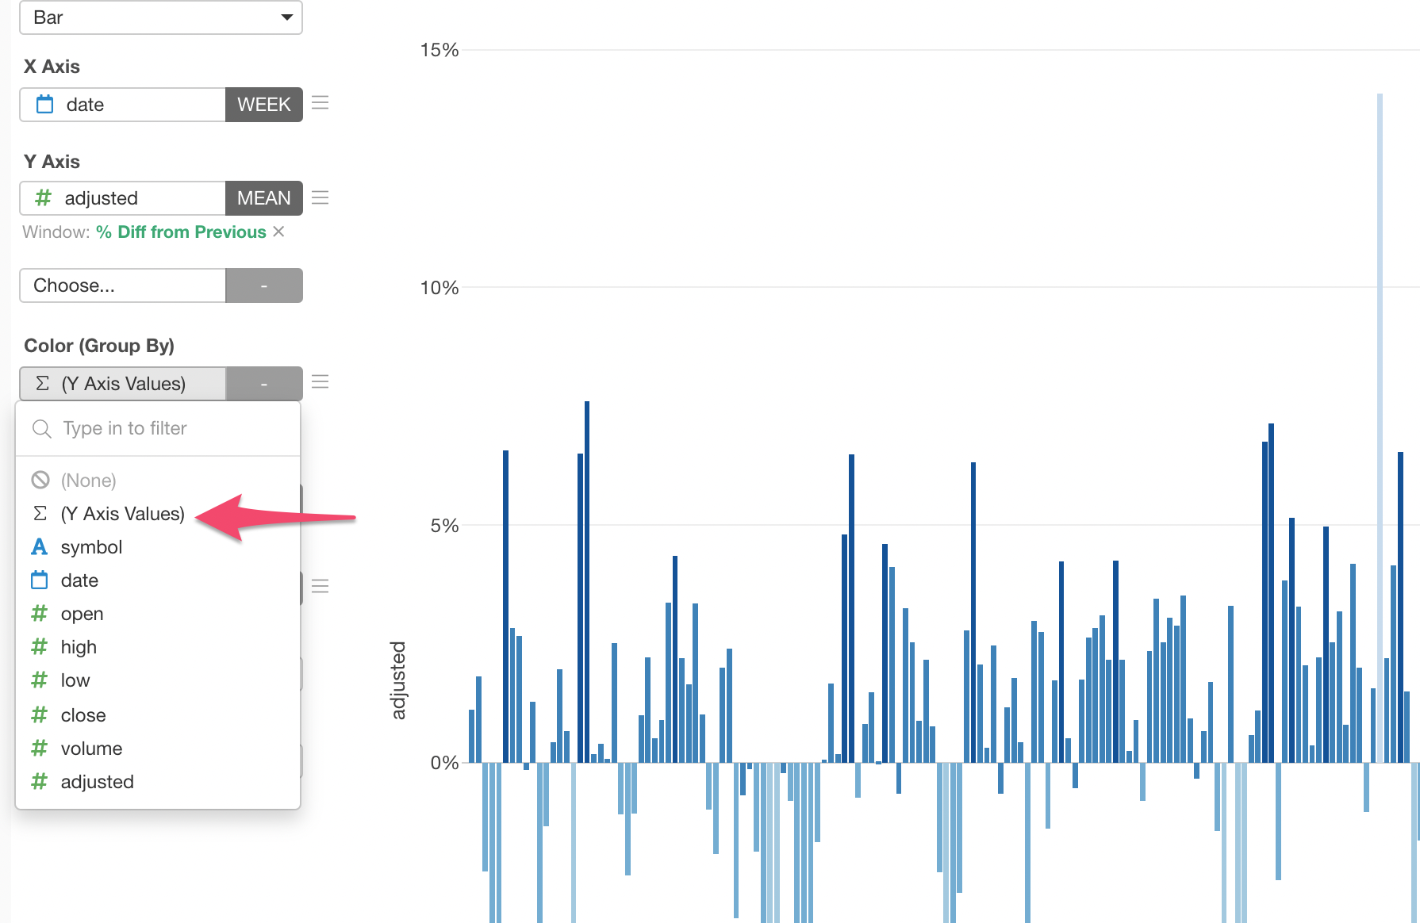The width and height of the screenshot is (1420, 923).
Task: Open the hamburger menu beside Color Group By
Action: tap(320, 382)
